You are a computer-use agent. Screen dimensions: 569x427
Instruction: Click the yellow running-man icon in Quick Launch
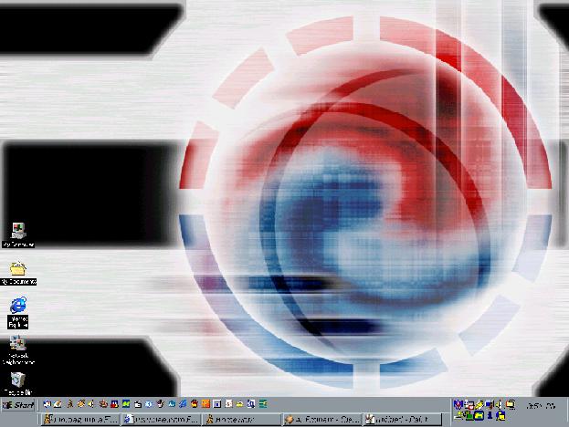[70, 404]
